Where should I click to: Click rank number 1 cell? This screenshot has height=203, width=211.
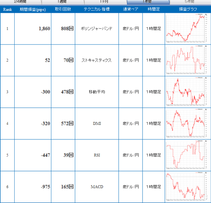7,29
